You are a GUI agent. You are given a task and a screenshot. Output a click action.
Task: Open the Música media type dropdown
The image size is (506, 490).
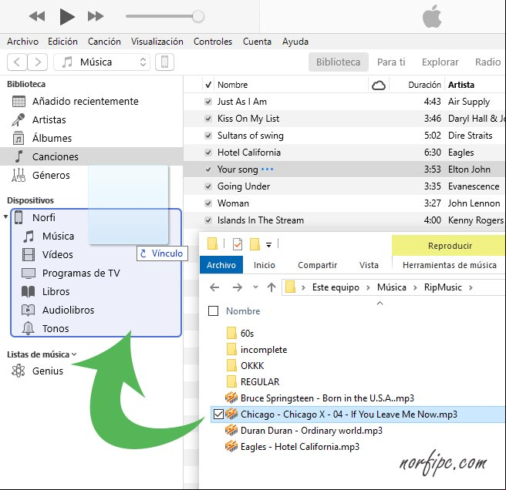point(102,62)
